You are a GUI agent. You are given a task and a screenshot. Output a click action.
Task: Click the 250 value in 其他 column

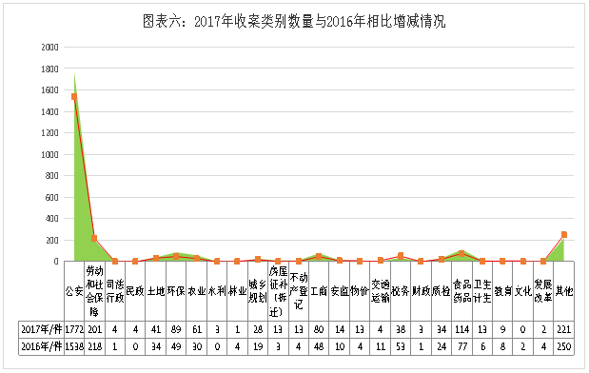click(564, 346)
